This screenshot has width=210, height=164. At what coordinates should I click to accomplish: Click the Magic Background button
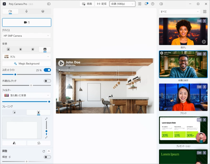coord(27,63)
